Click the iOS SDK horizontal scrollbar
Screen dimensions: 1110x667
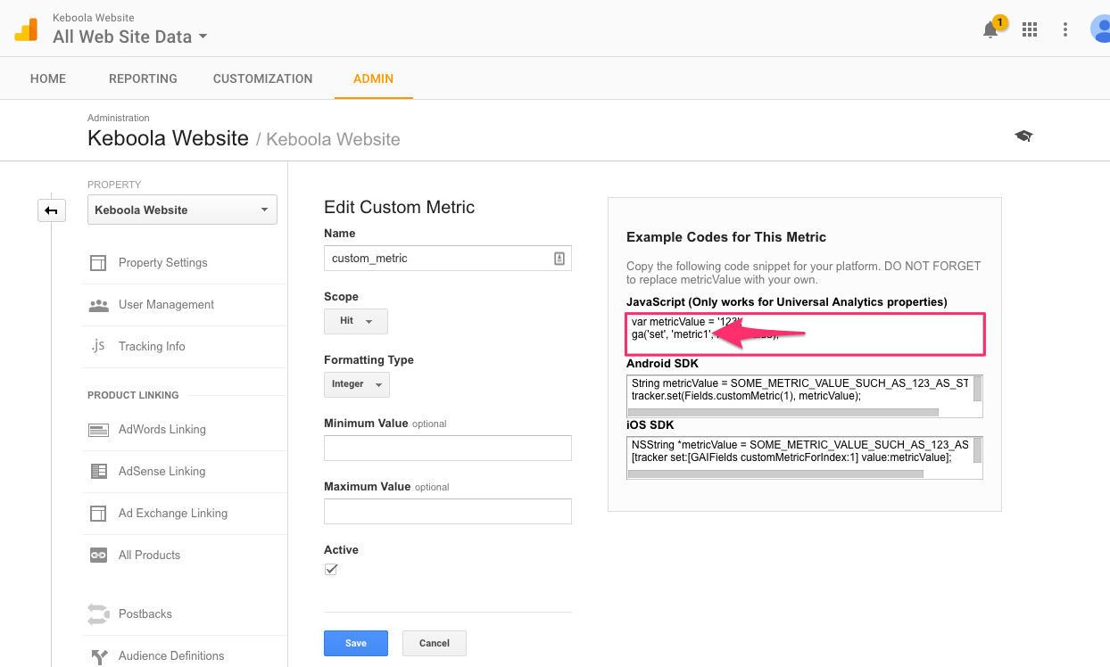(x=776, y=474)
